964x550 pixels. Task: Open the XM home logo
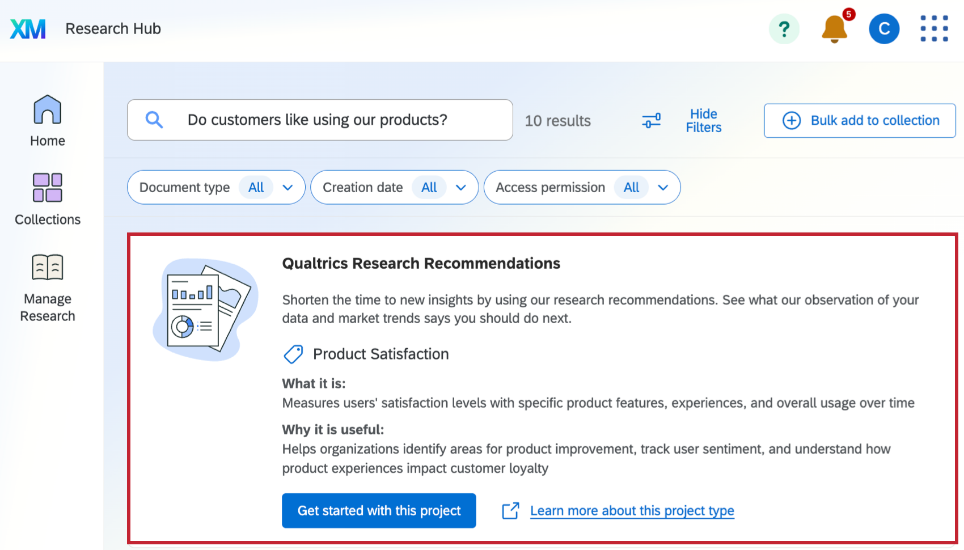pos(28,28)
